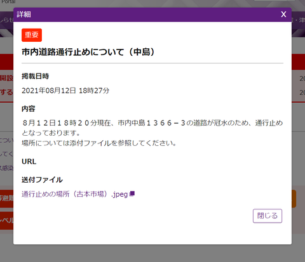Click the sentence 場所については添付ファイルを参照してください。
The height and width of the screenshot is (262, 305).
click(99, 143)
